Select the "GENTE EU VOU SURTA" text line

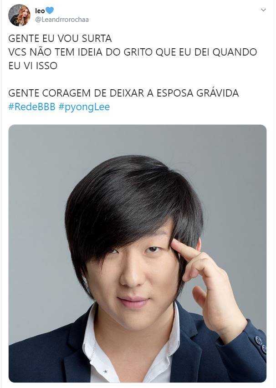[60, 39]
